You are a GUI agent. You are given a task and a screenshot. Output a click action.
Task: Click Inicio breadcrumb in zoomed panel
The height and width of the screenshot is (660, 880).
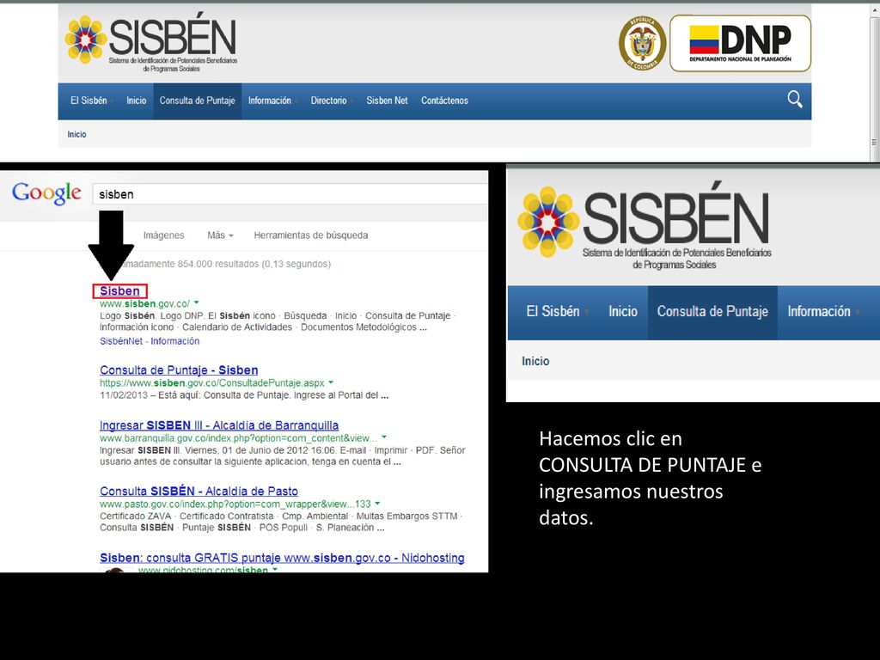[x=535, y=361]
